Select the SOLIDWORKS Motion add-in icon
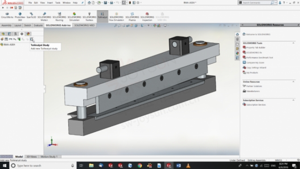 pos(44,17)
